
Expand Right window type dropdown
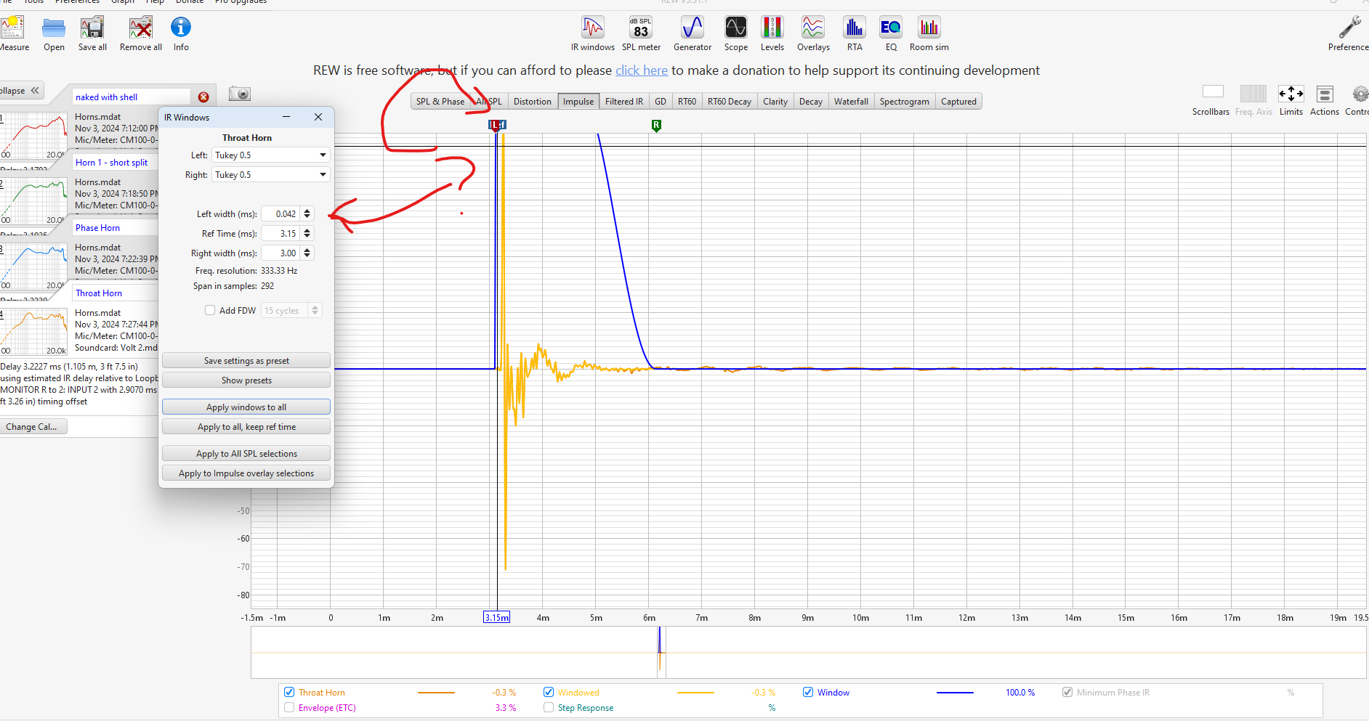tap(323, 175)
